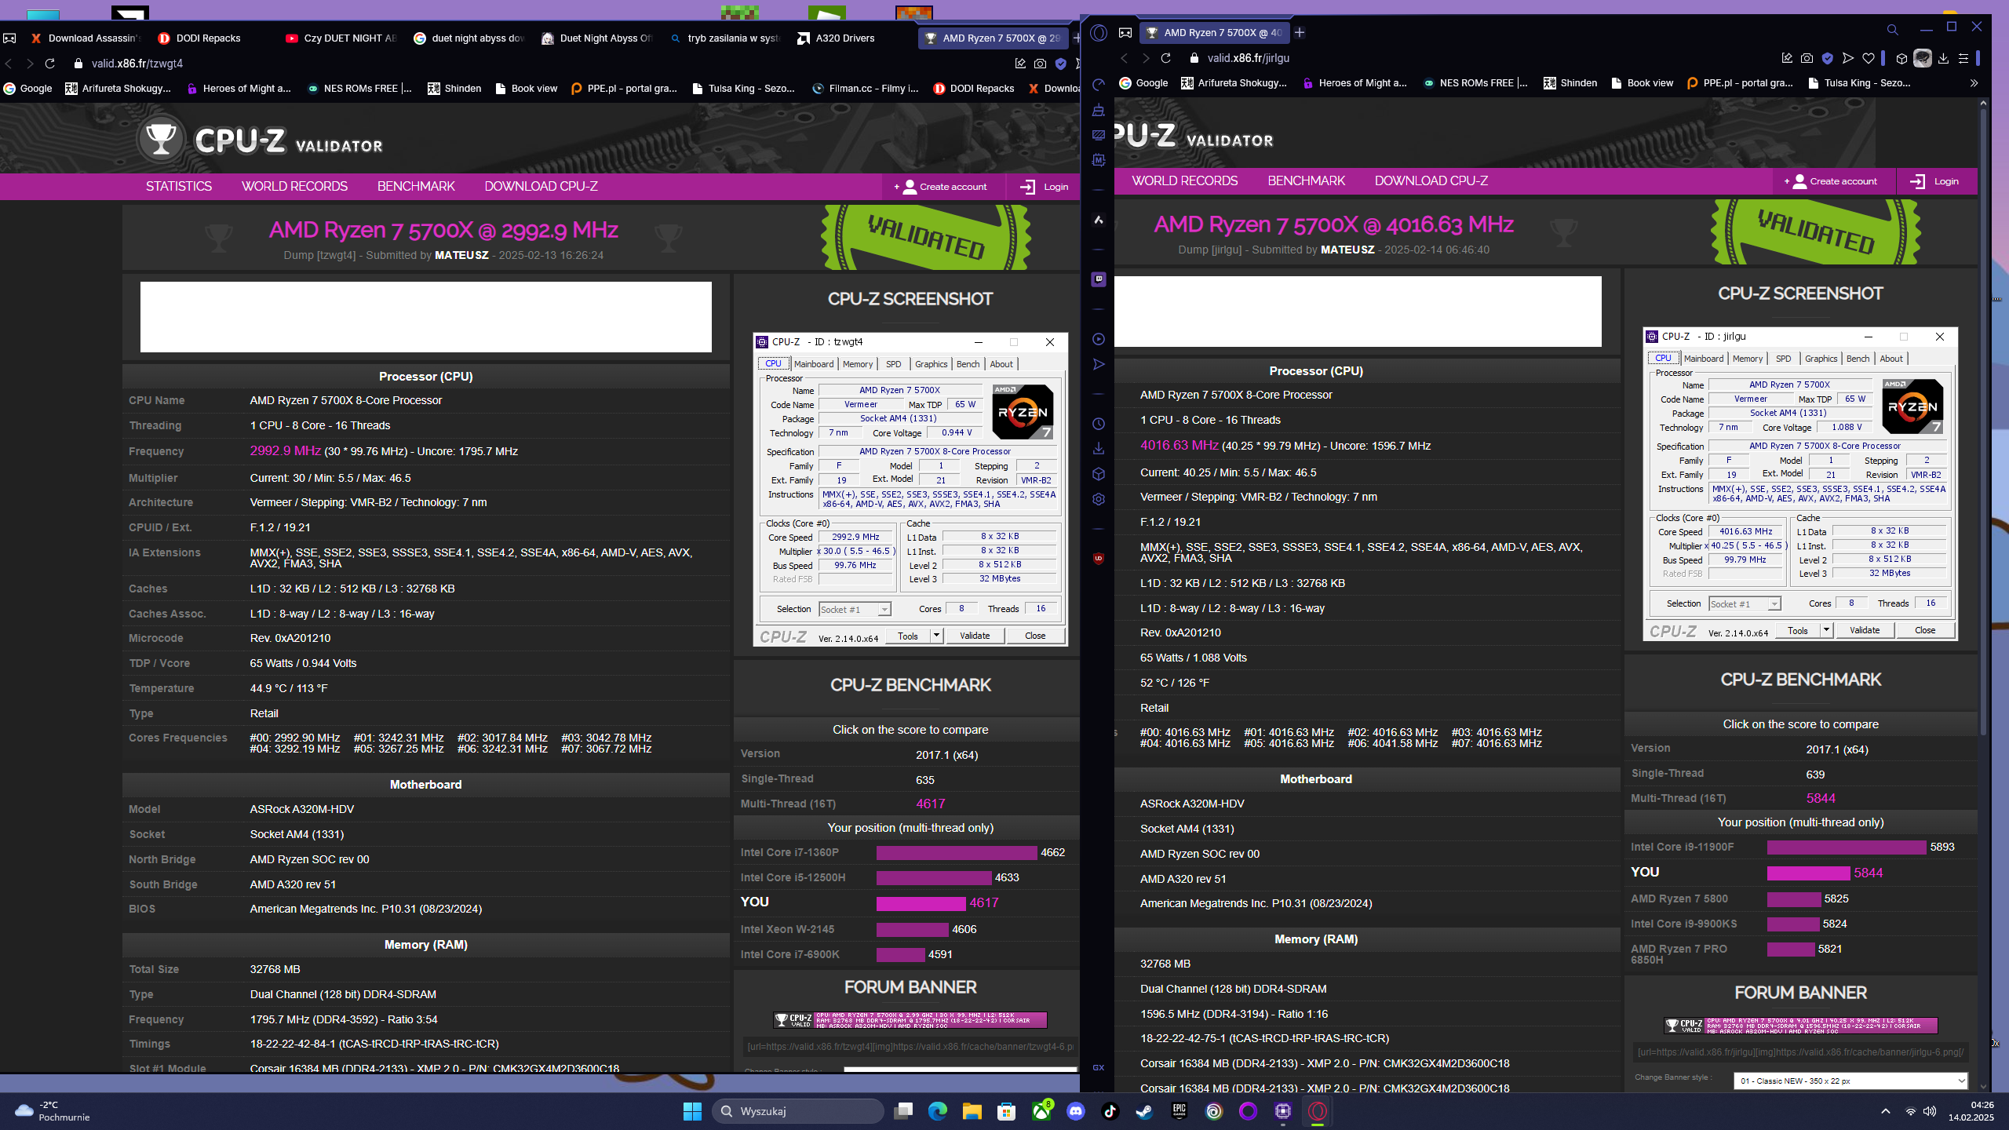Screen dimensions: 2009x1130
Task: Open downloads icon in right window toolbar
Action: pos(1943,58)
